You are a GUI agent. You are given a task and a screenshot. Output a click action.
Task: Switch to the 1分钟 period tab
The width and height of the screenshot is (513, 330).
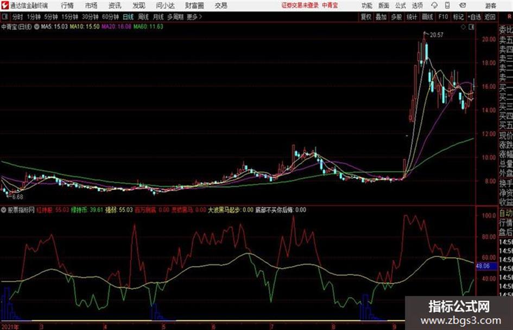[x=33, y=17]
